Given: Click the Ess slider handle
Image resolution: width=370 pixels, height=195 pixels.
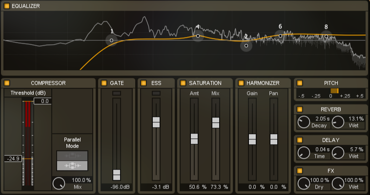Looking at the screenshot, I should point(156,122).
